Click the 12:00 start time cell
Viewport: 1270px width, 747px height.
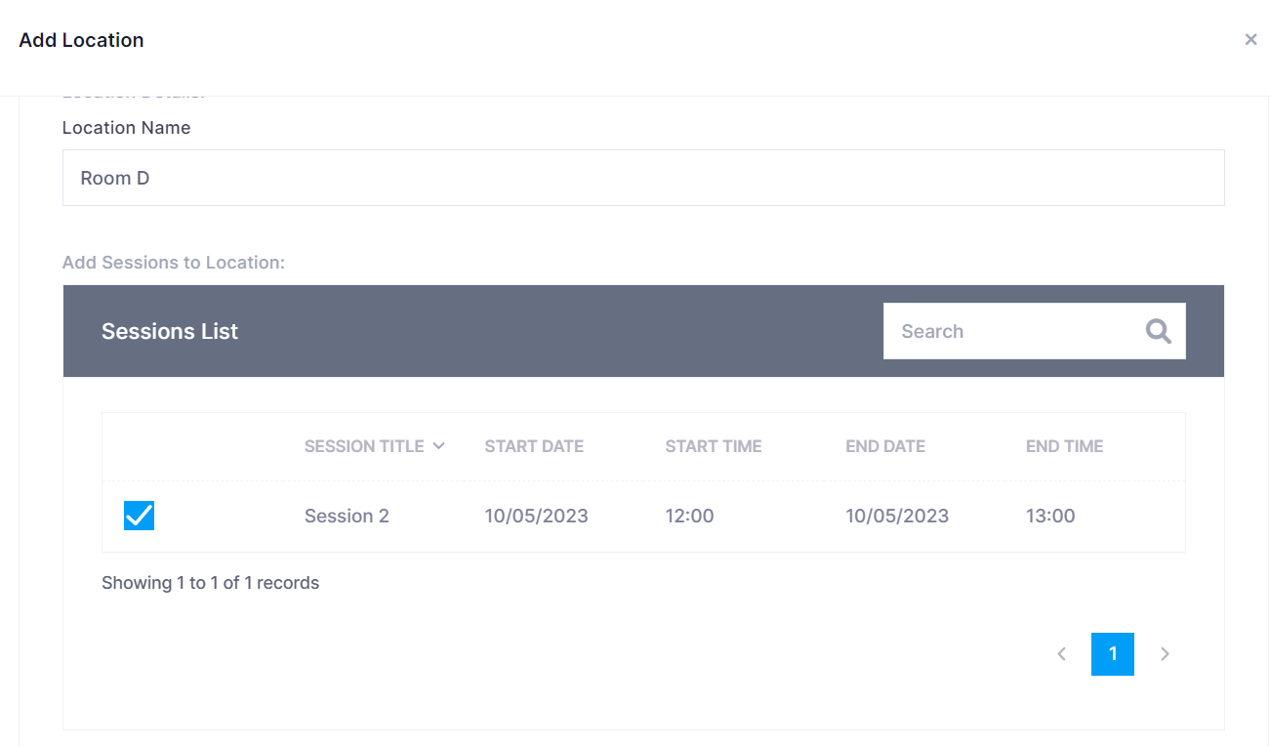pyautogui.click(x=689, y=516)
